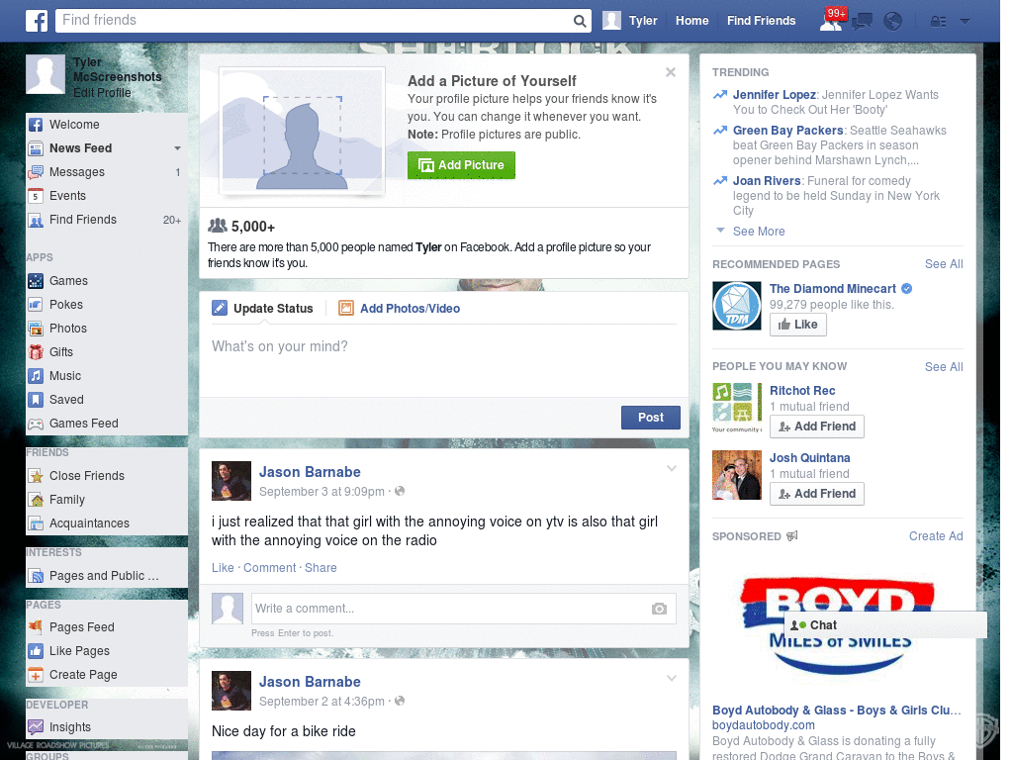1013x760 pixels.
Task: Click the camera icon in comment box
Action: coord(659,609)
